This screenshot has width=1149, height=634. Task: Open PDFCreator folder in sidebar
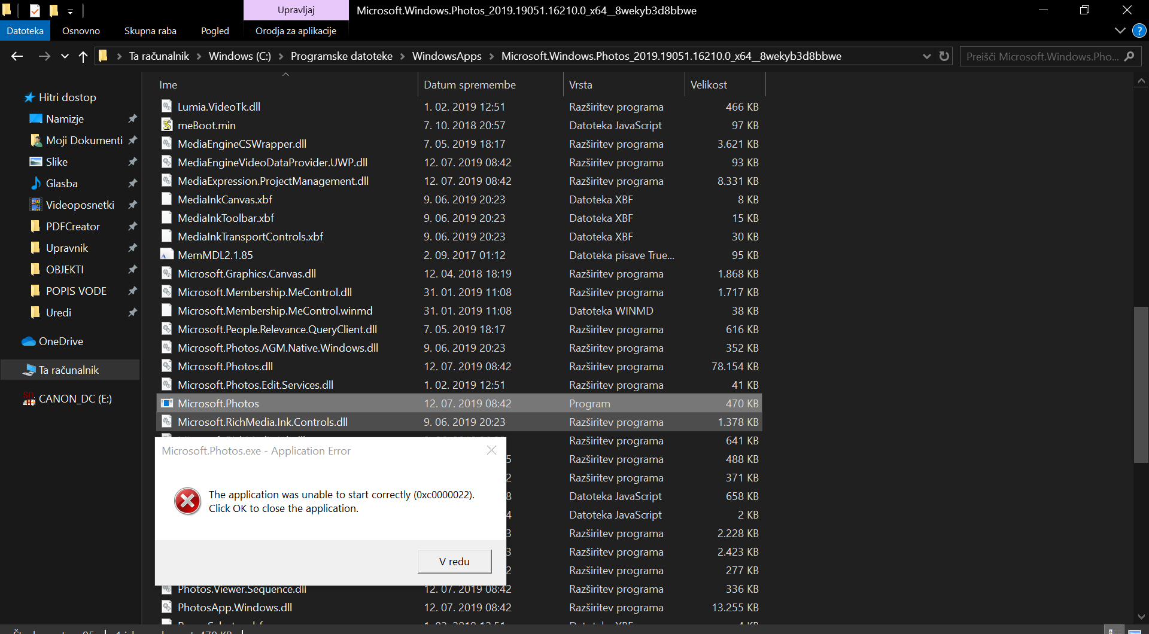click(x=72, y=226)
